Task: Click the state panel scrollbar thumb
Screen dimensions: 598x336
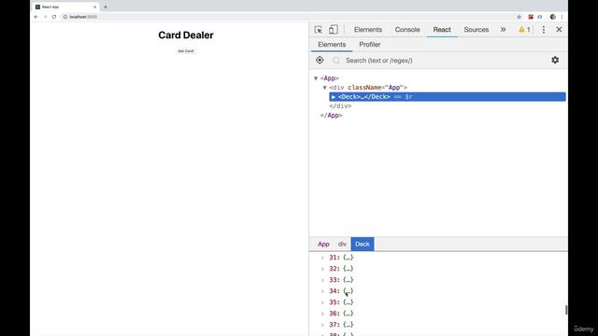Action: [x=566, y=310]
